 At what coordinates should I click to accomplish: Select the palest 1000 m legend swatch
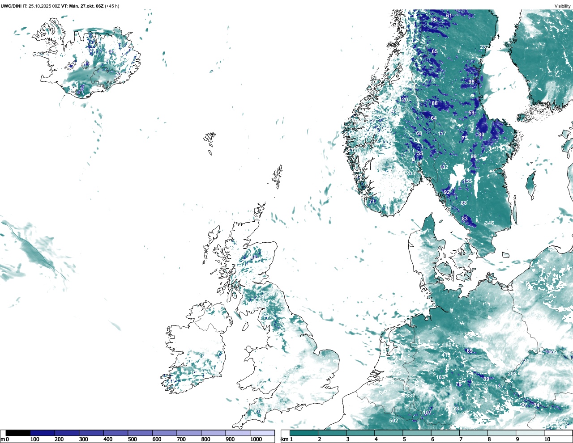(x=262, y=433)
